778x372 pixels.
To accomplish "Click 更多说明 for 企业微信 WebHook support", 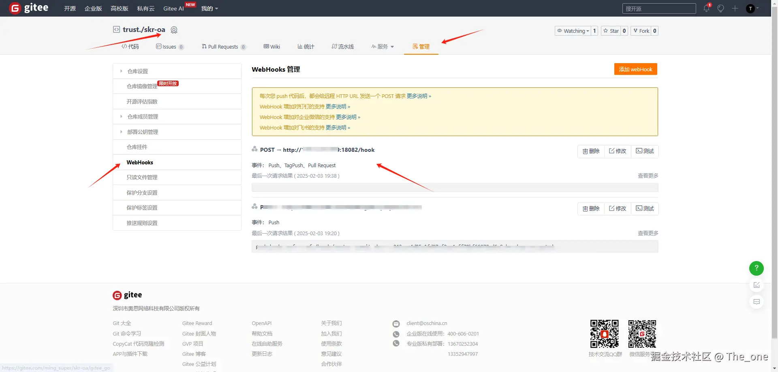I will click(x=348, y=117).
